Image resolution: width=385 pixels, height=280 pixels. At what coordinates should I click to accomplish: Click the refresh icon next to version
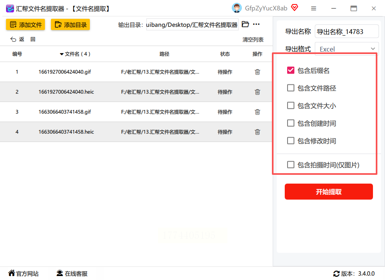pos(336,274)
